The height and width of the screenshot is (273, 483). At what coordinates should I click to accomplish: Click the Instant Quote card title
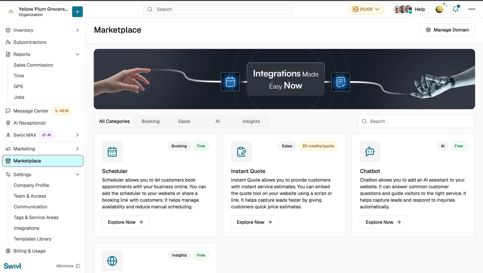[248, 171]
